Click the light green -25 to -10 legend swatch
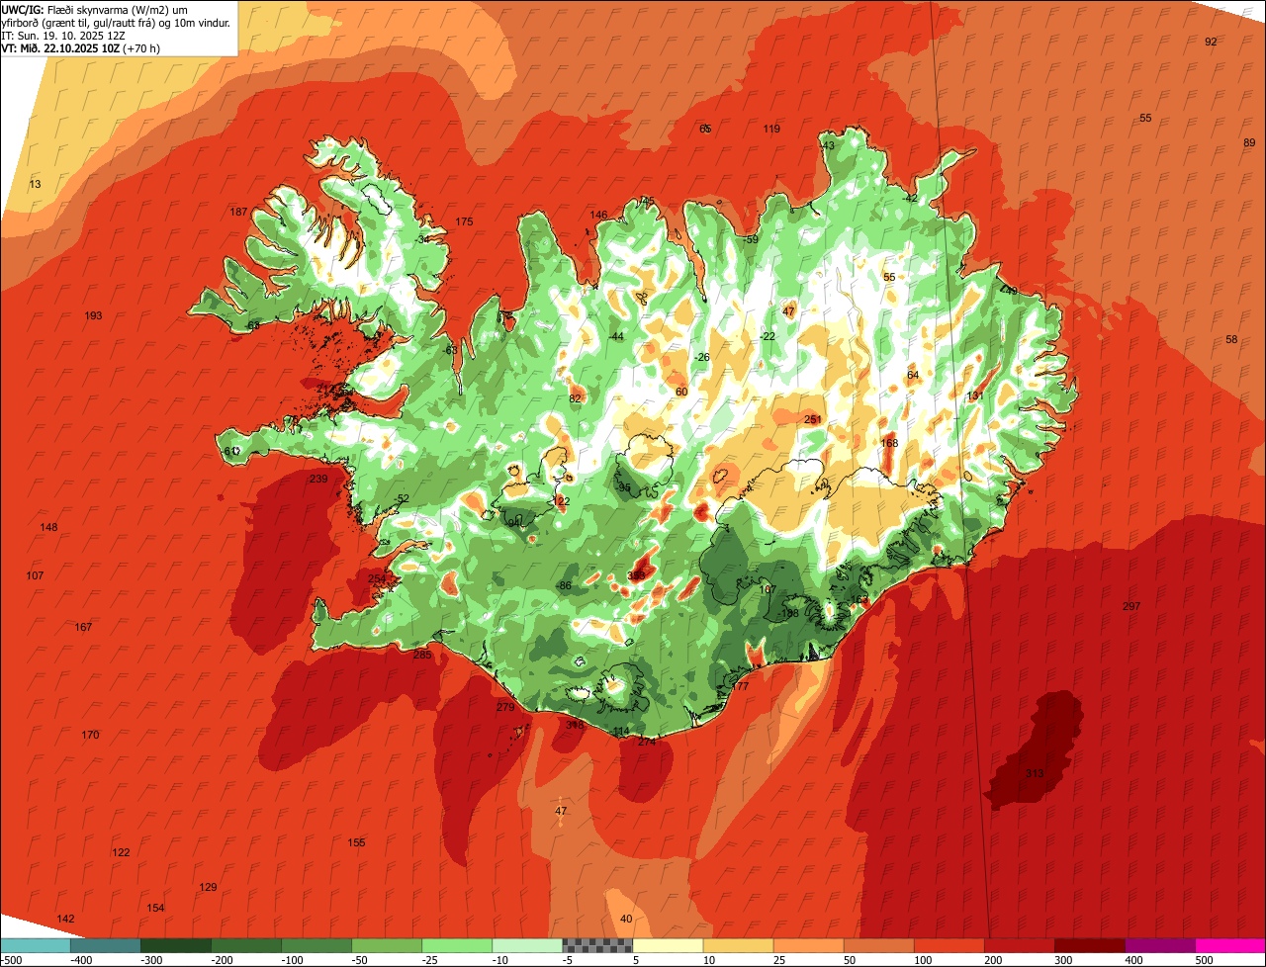This screenshot has height=967, width=1266. pyautogui.click(x=457, y=945)
